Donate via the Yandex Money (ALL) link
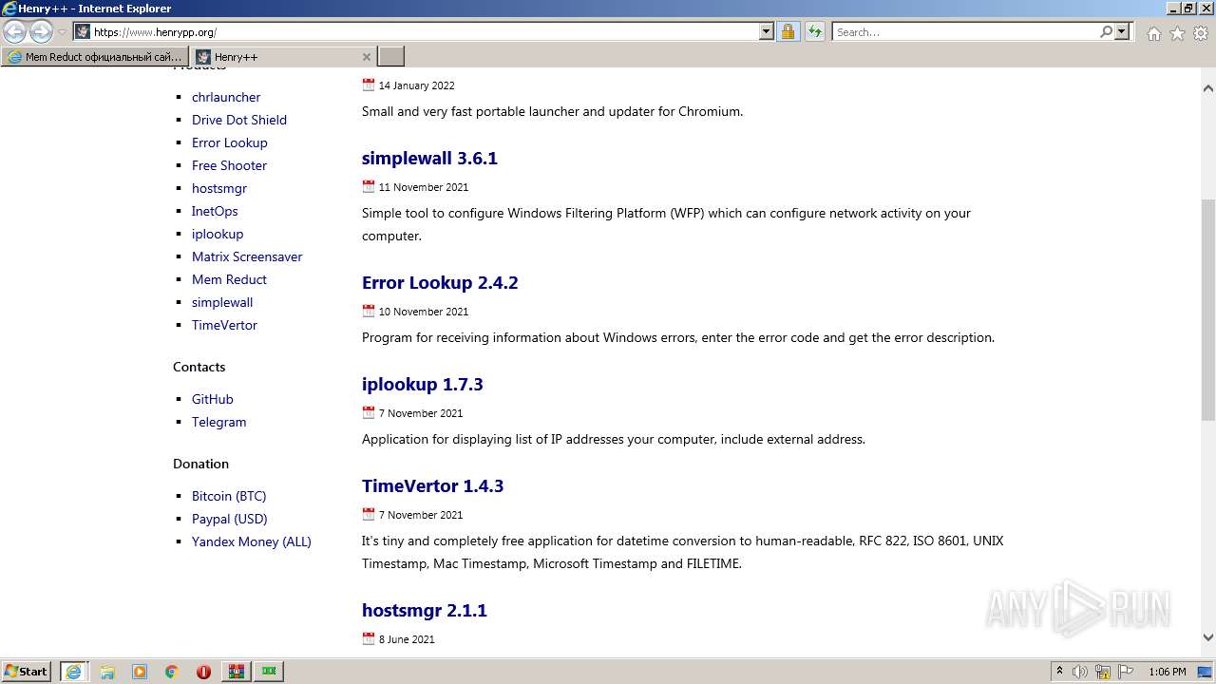 [252, 541]
